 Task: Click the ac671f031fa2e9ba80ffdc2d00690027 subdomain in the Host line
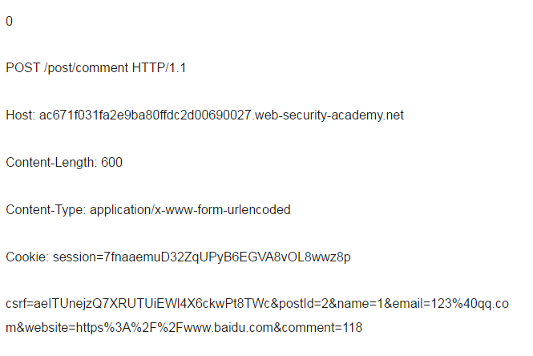point(145,115)
